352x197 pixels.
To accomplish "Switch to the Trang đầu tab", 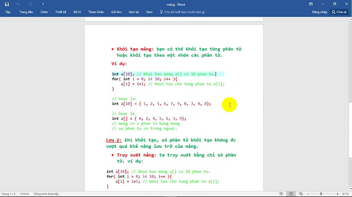I will click(x=26, y=12).
